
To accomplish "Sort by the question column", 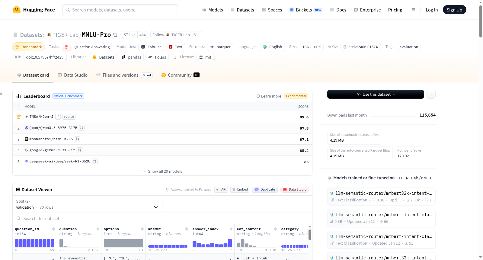I will [98, 229].
